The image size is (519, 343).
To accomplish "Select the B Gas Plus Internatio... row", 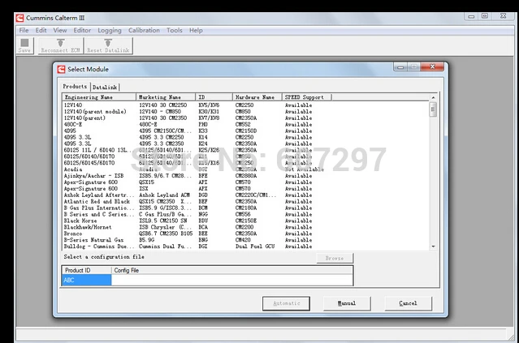I will tap(247, 208).
